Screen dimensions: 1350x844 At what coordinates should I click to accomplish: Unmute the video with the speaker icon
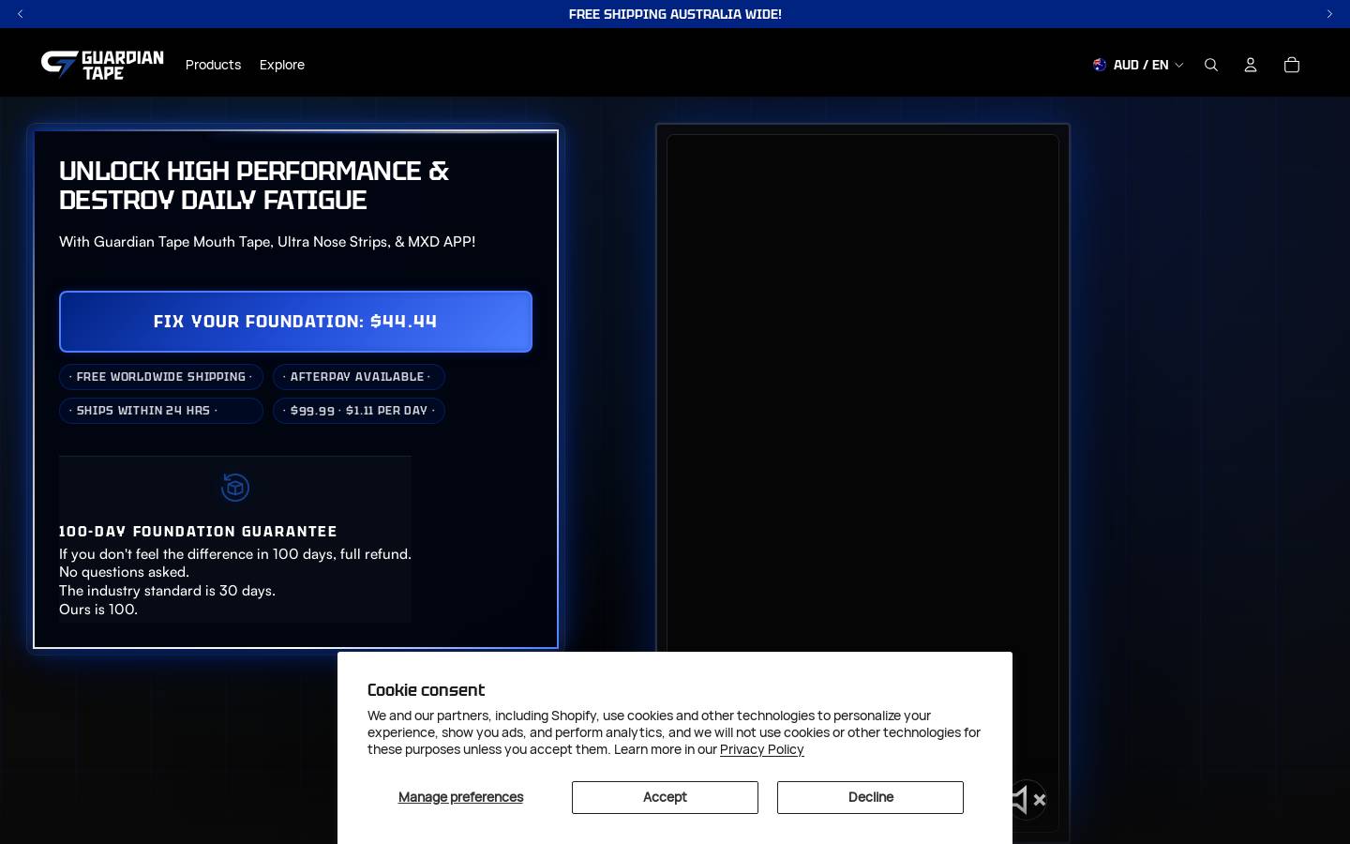coord(1027,800)
